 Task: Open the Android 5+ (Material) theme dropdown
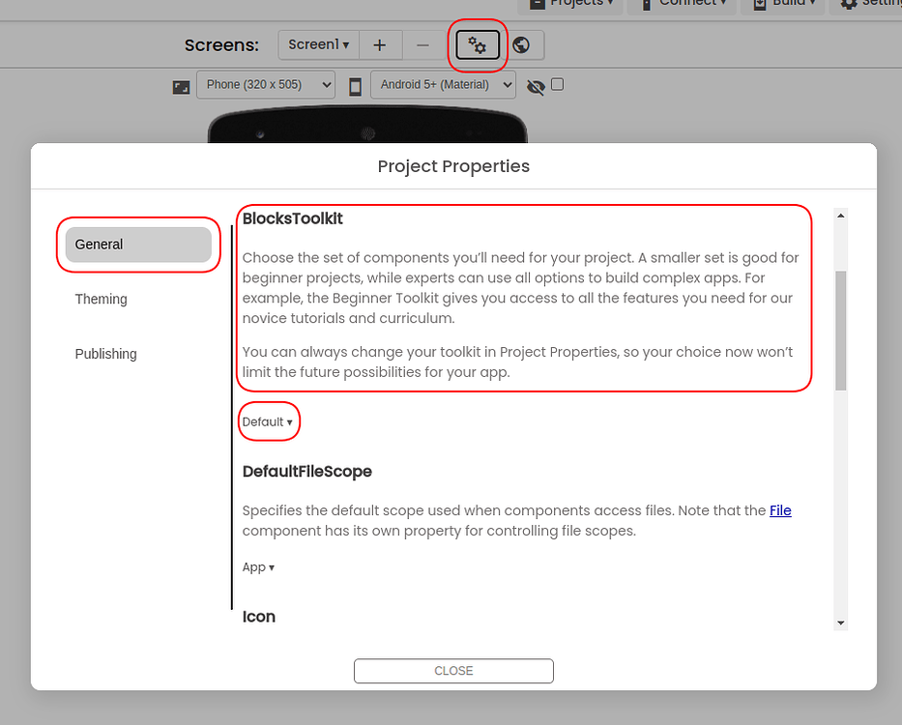pyautogui.click(x=443, y=85)
